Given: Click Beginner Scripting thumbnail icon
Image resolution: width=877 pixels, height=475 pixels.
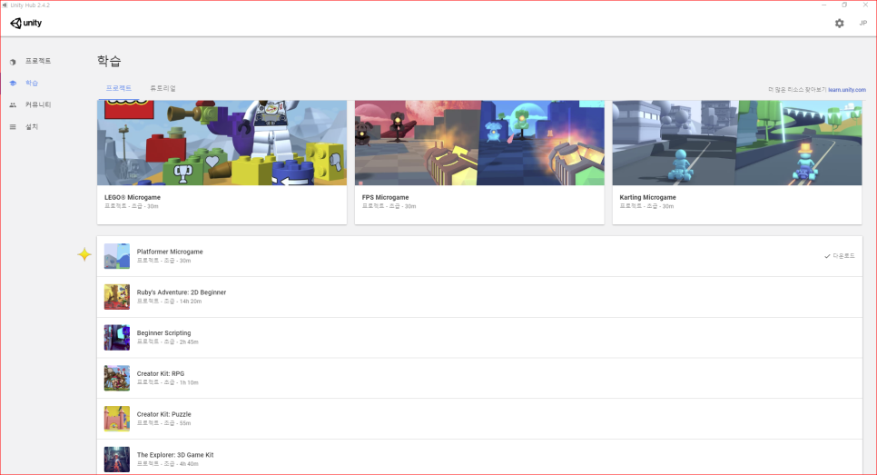Looking at the screenshot, I should [x=117, y=337].
